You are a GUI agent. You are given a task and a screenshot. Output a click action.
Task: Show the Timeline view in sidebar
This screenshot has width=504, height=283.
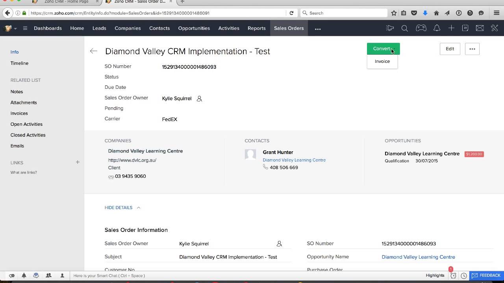click(19, 63)
